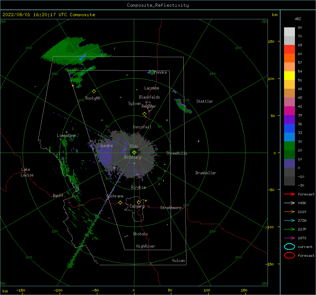Click the Lacombe city label
Viewport: 316px width, 295px height.
tap(152, 88)
